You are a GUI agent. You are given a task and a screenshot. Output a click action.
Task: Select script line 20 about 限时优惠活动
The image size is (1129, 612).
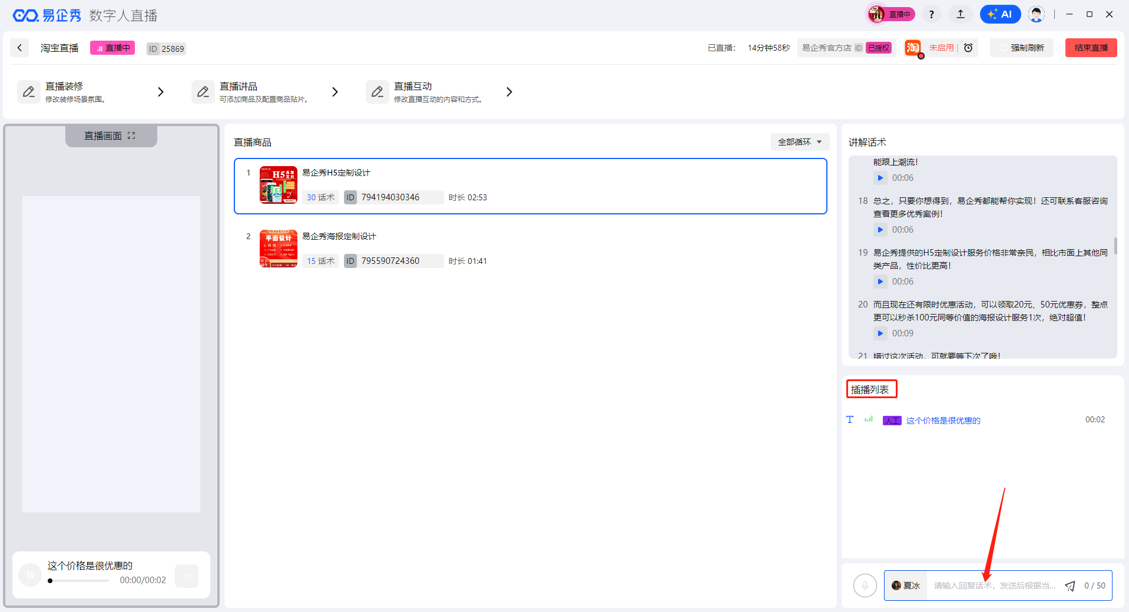[x=990, y=311]
